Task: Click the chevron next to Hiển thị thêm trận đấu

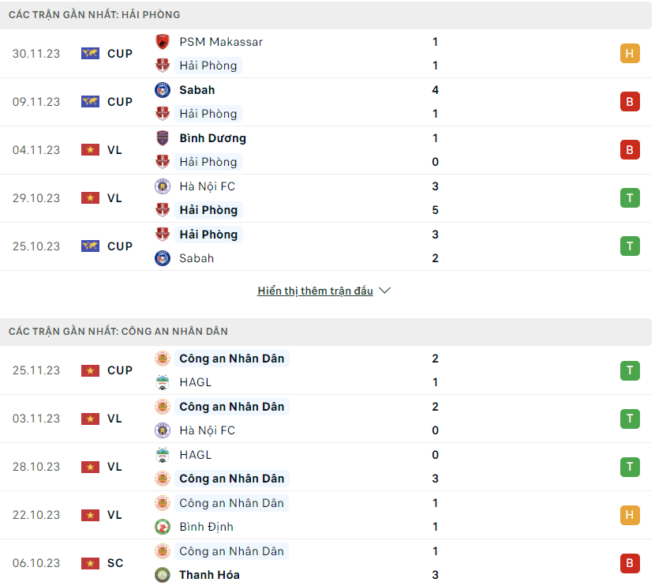Action: (x=384, y=291)
